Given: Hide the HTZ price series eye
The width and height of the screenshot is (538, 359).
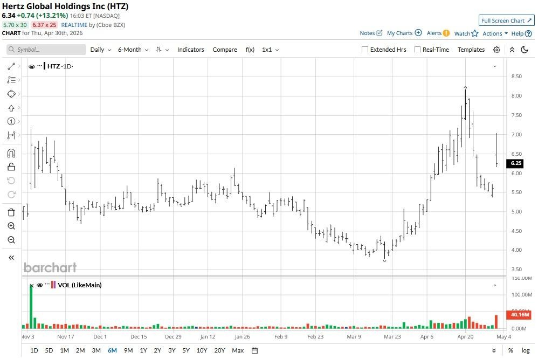Looking at the screenshot, I should [x=32, y=67].
